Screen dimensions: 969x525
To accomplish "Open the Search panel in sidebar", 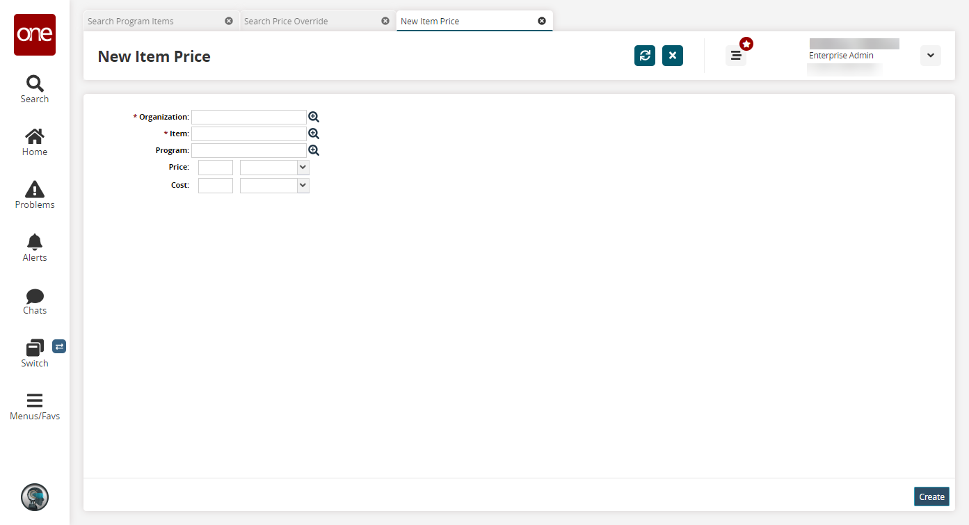I will [35, 89].
